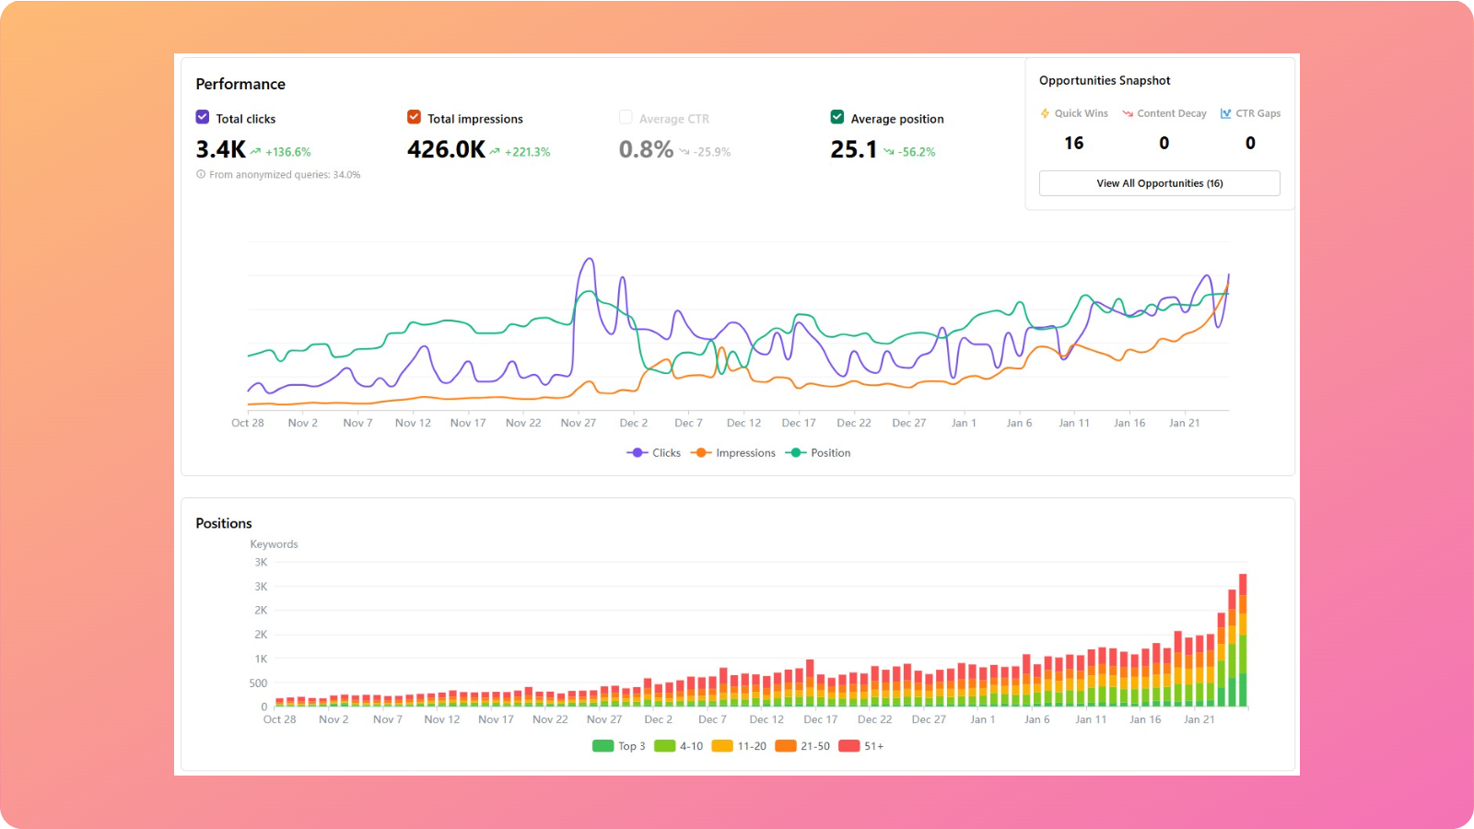Click the Quick Wins lightning icon
Image resolution: width=1474 pixels, height=829 pixels.
pyautogui.click(x=1045, y=113)
